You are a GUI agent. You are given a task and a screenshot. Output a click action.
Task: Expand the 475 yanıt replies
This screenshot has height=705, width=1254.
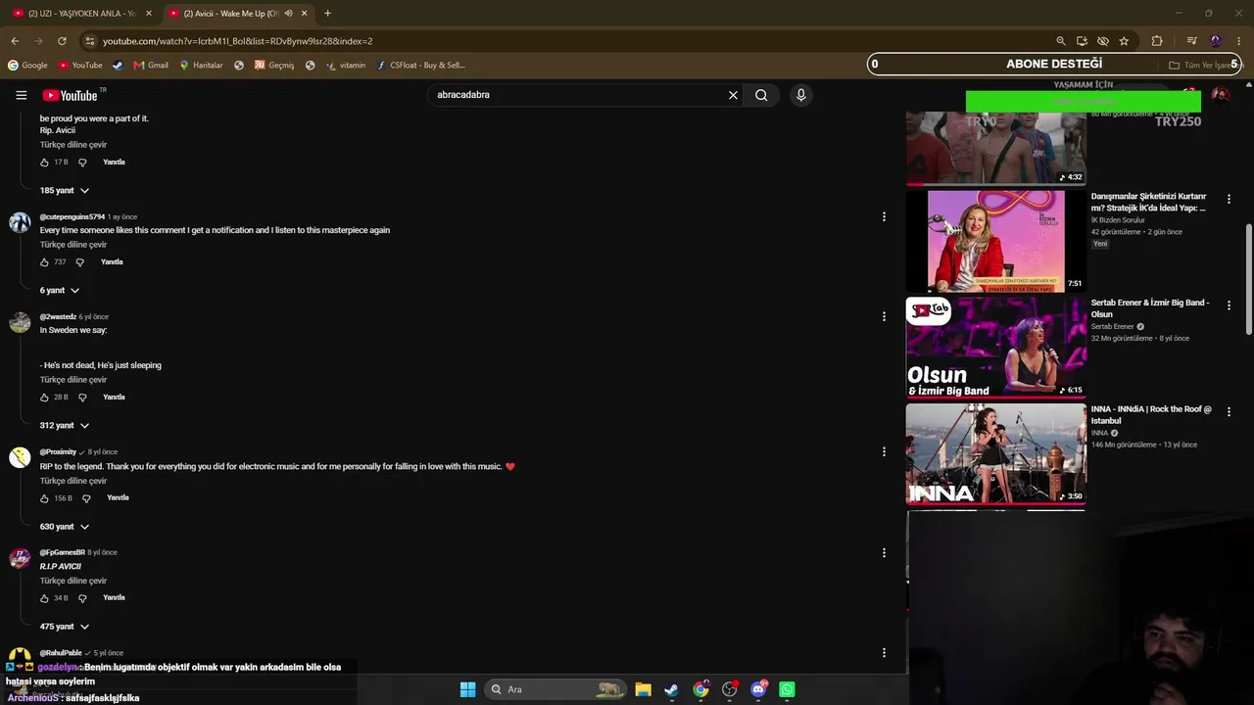click(x=65, y=627)
